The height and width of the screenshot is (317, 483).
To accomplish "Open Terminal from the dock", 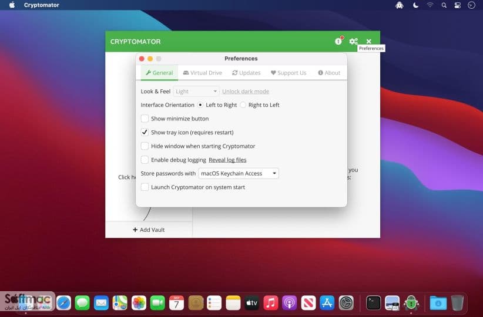I will [x=373, y=303].
